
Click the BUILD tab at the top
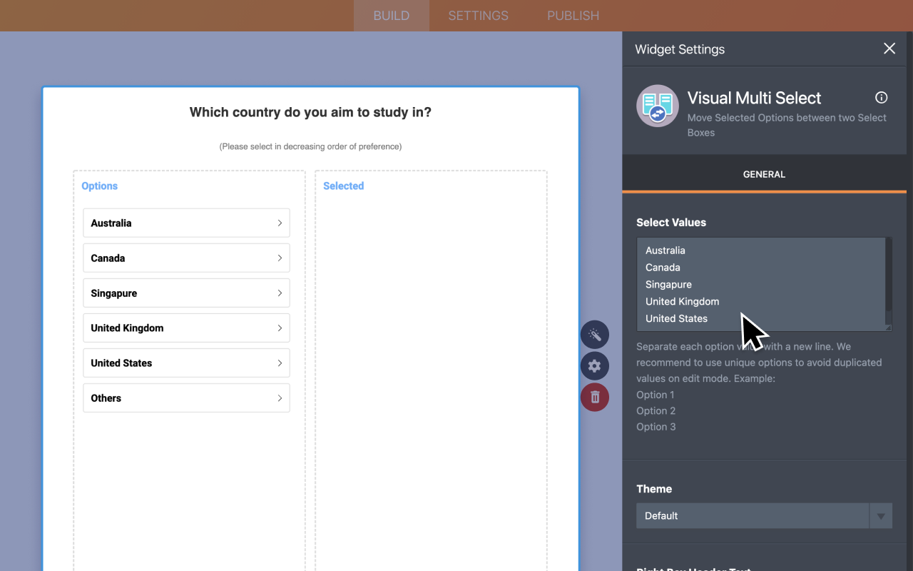pyautogui.click(x=391, y=15)
